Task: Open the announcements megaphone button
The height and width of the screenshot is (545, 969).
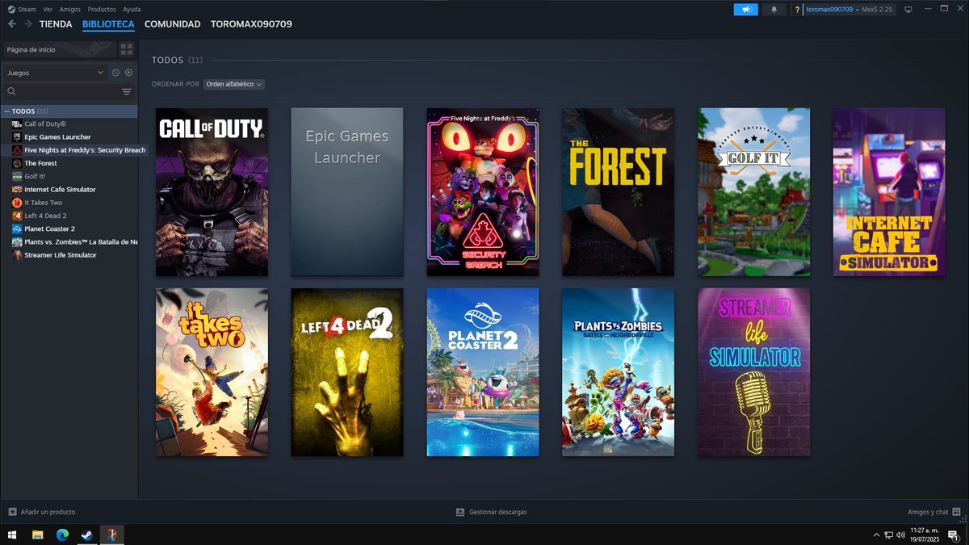Action: [x=745, y=9]
